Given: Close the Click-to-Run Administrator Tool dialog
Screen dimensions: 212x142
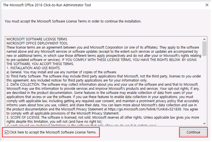Looking at the screenshot, I should [x=207, y=5].
